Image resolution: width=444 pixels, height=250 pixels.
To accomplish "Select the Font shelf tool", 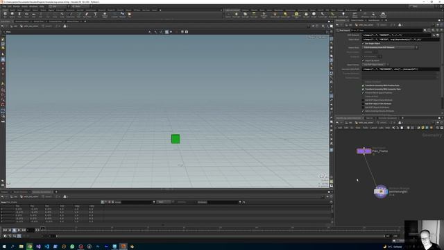I will 96,15.
